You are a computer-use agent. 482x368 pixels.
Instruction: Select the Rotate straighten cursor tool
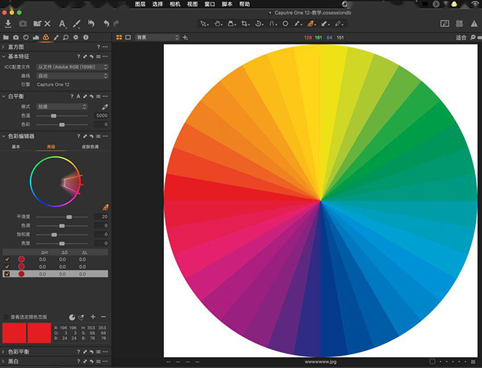tap(259, 23)
